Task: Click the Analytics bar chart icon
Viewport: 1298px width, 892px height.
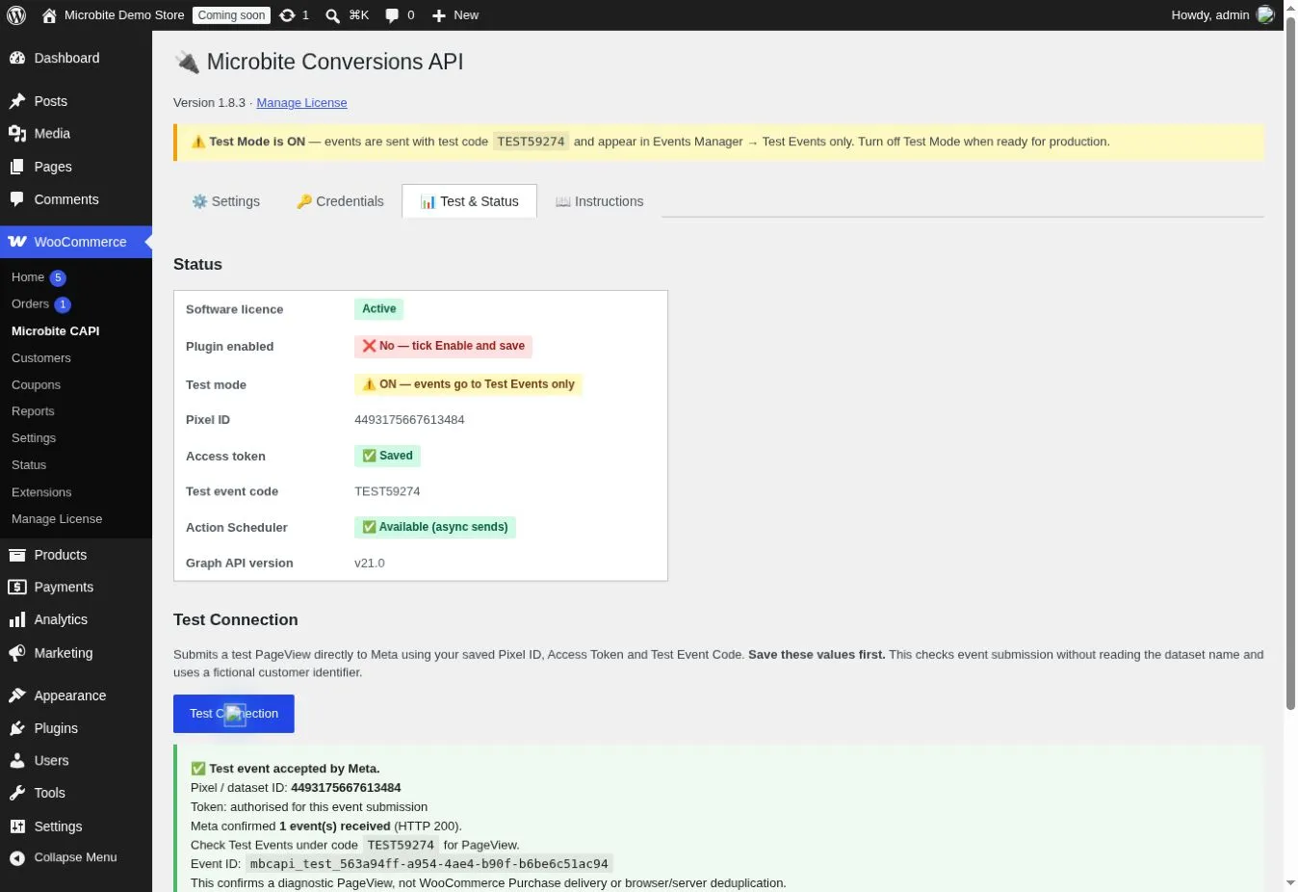Action: click(17, 619)
